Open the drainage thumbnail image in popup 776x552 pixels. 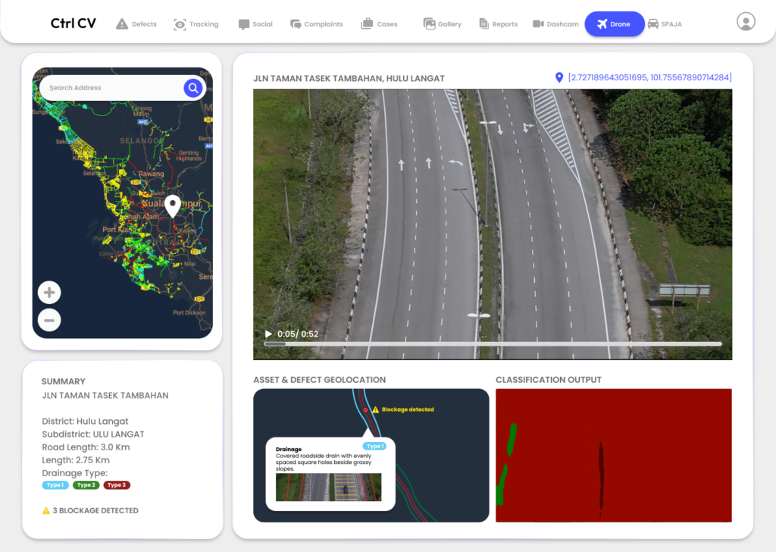pyautogui.click(x=328, y=488)
